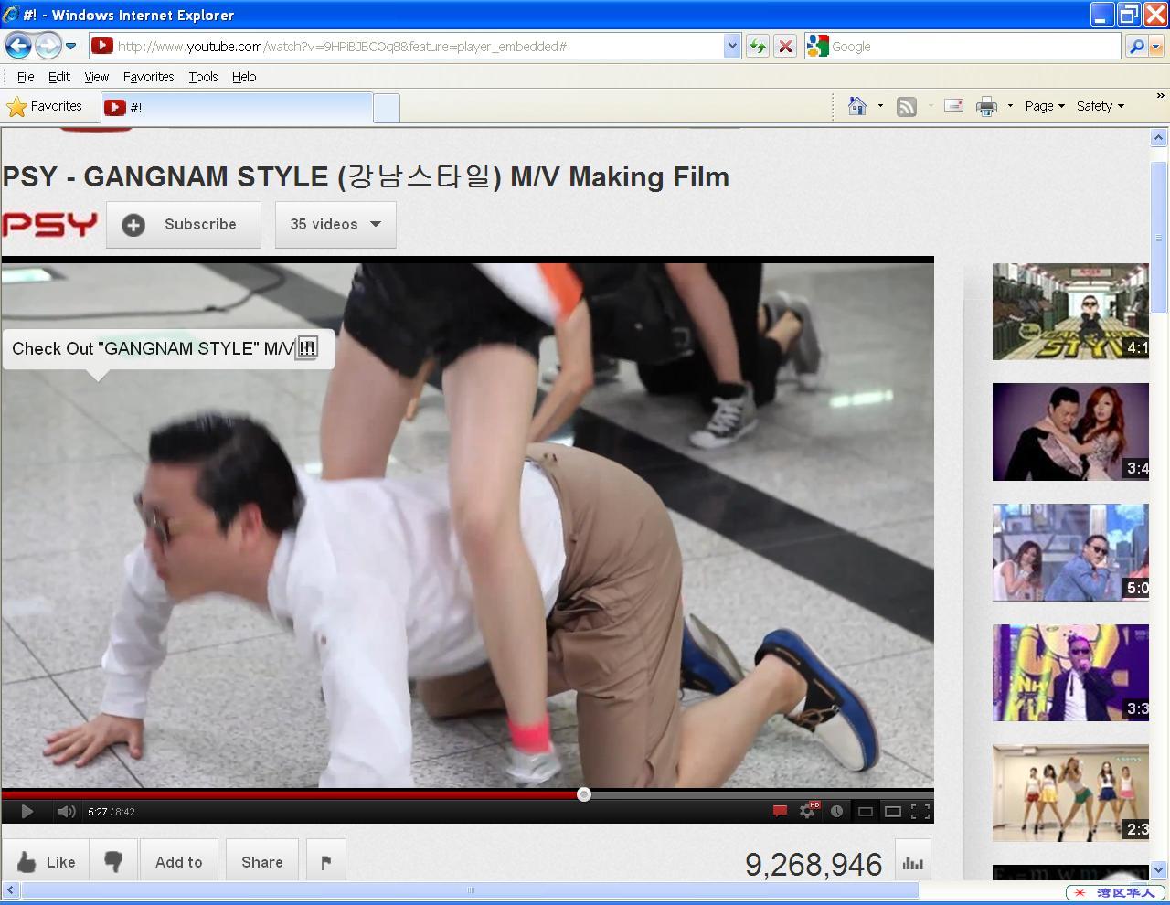
Task: Click the 5:27 / 8:42 time display
Action: click(112, 812)
